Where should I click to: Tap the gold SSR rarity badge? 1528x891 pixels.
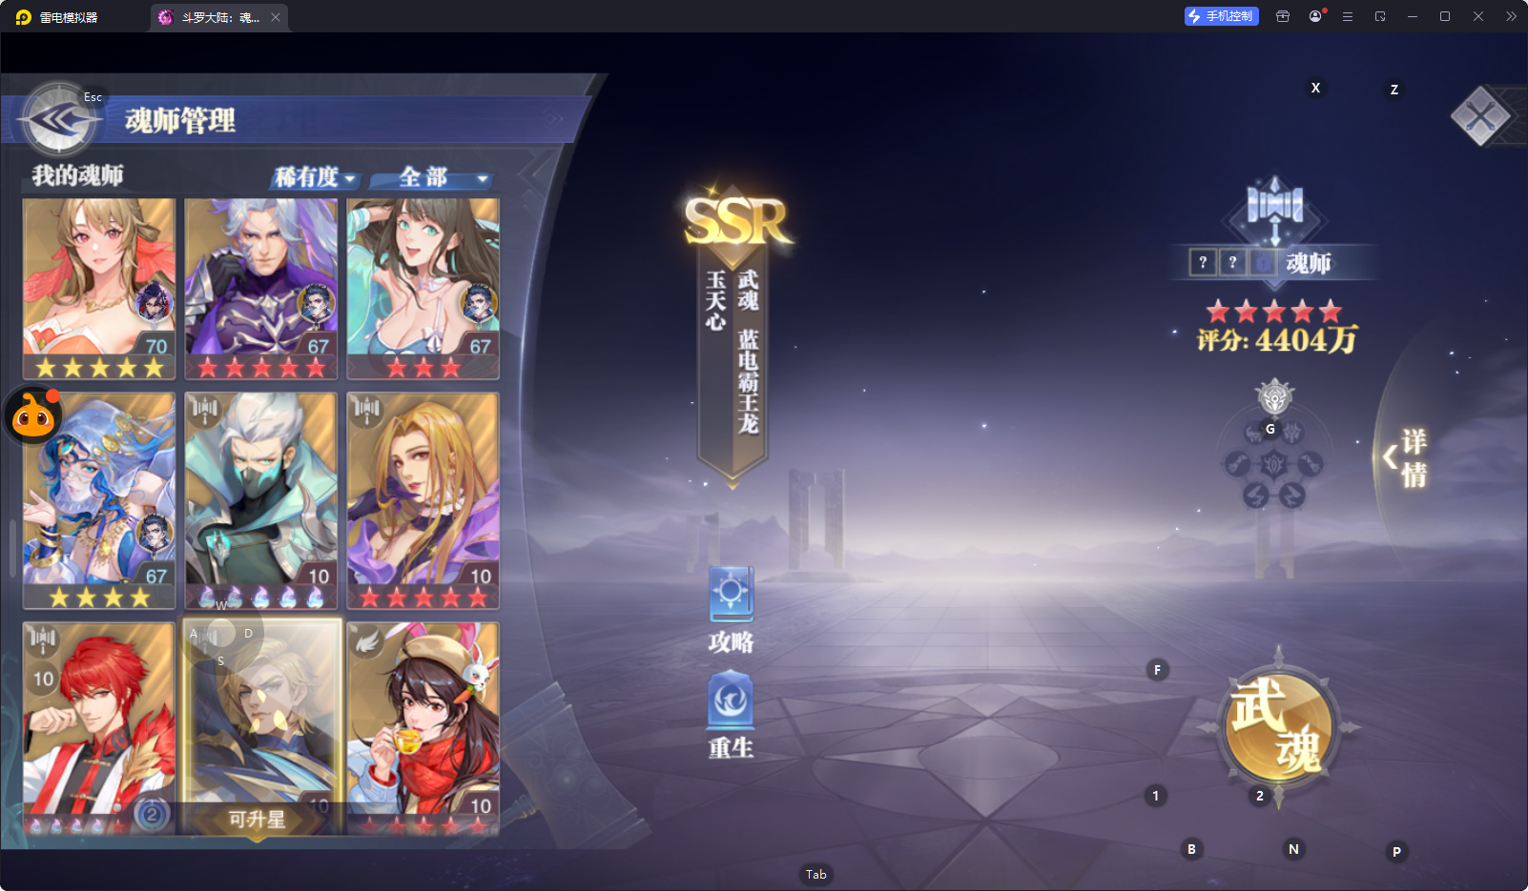[736, 221]
